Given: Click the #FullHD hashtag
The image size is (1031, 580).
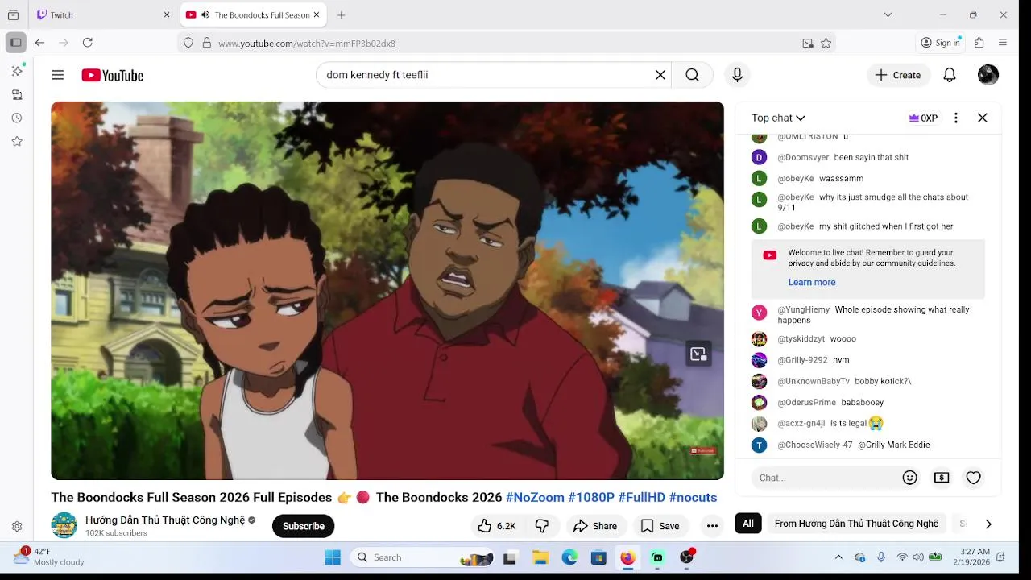Looking at the screenshot, I should [x=641, y=498].
